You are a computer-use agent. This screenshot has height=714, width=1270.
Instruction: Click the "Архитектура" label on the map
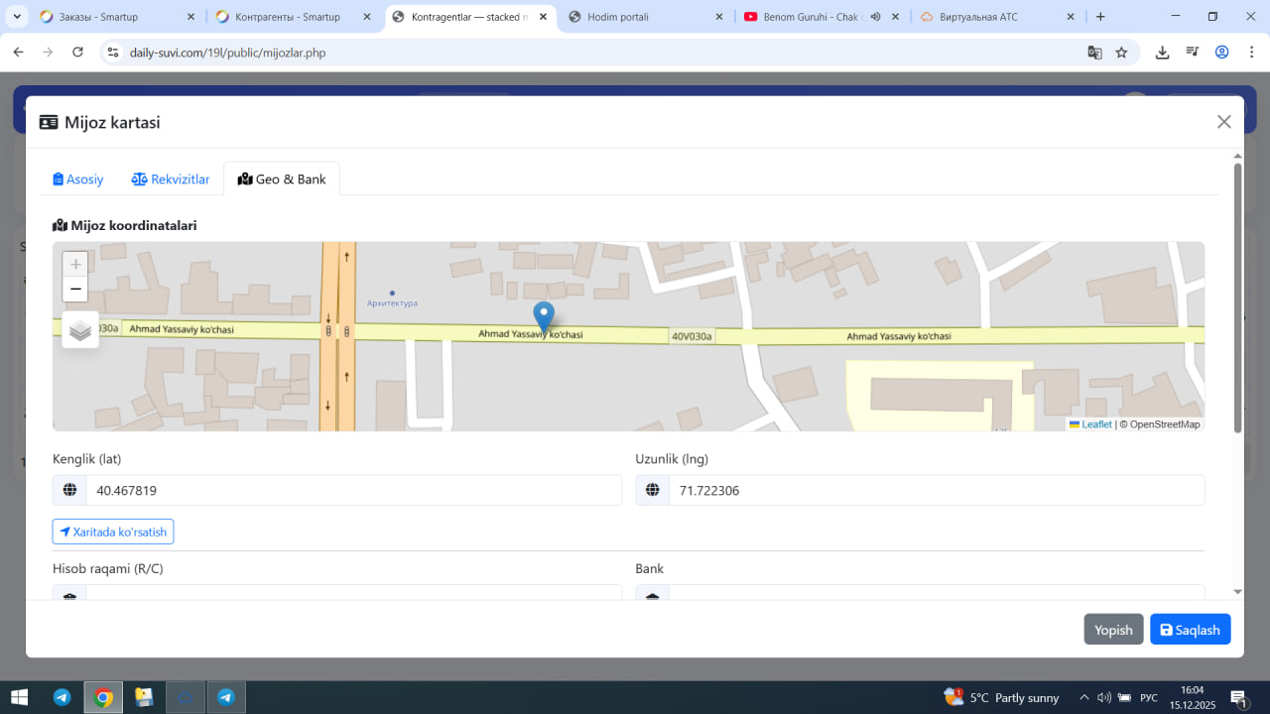click(392, 302)
